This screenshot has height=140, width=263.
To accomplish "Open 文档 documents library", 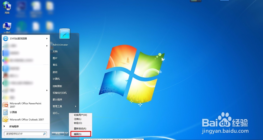I will [55, 51].
